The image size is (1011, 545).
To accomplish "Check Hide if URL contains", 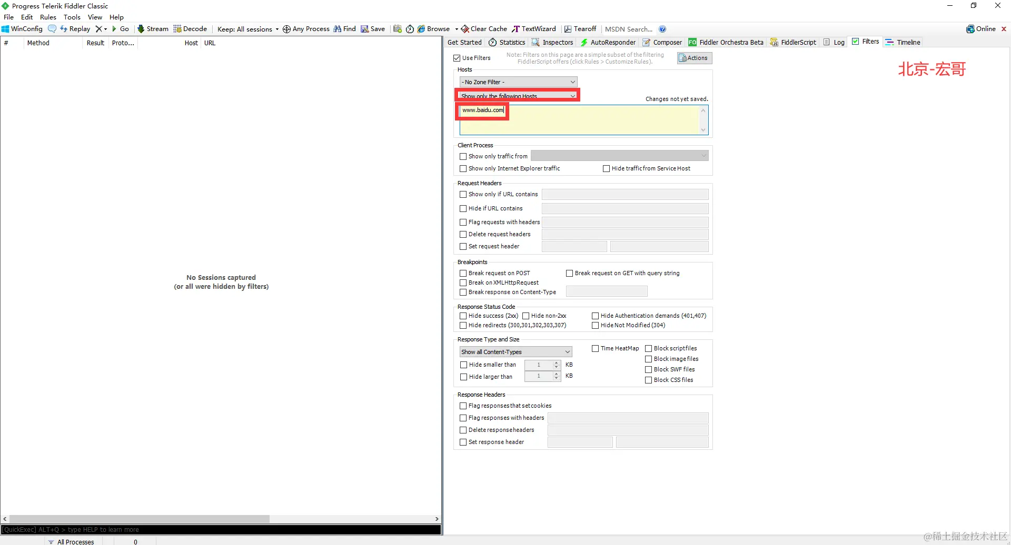I will (463, 208).
